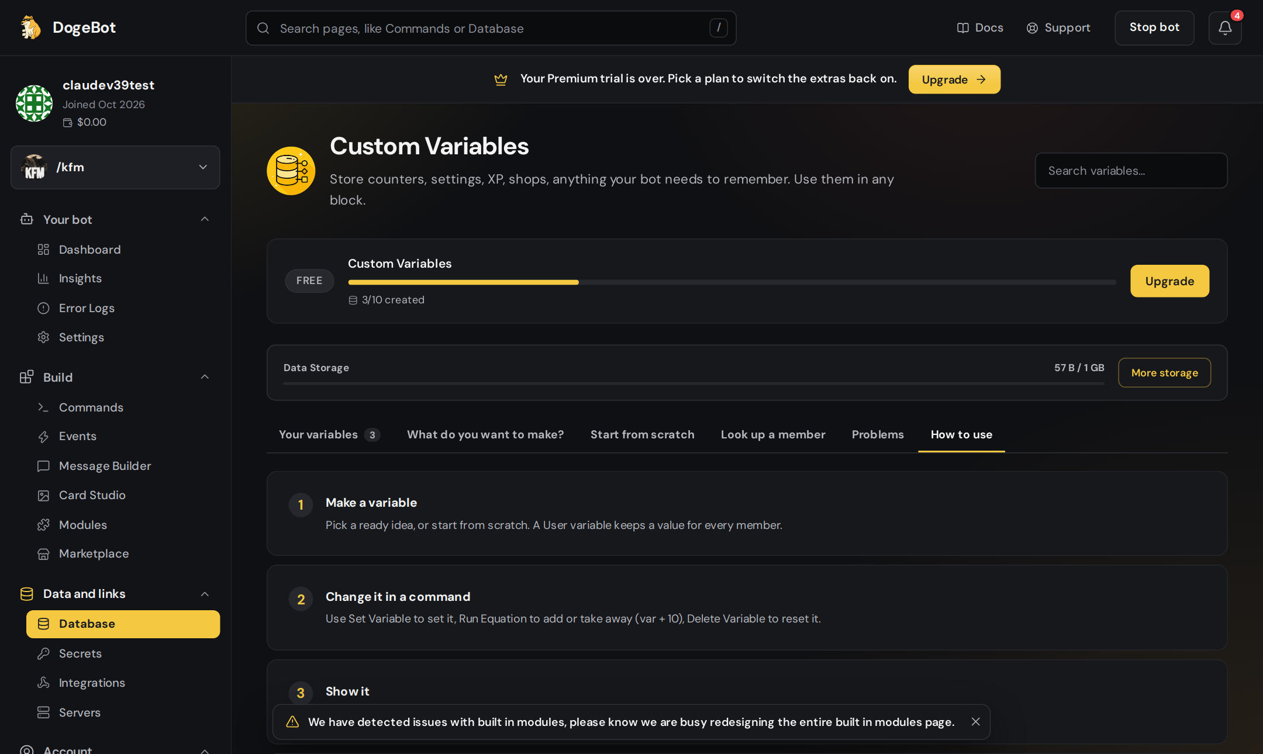This screenshot has height=754, width=1263.
Task: Collapse the Data and links section
Action: tap(205, 594)
